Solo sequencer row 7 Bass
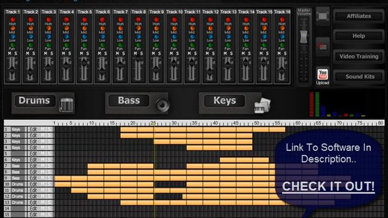 pyautogui.click(x=50, y=166)
